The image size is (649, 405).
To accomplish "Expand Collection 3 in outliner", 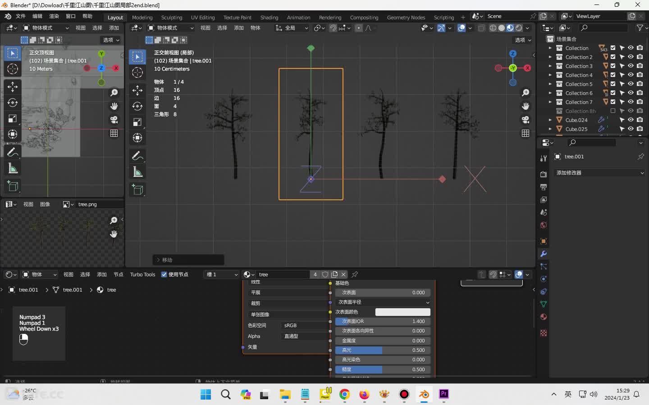I will point(550,66).
